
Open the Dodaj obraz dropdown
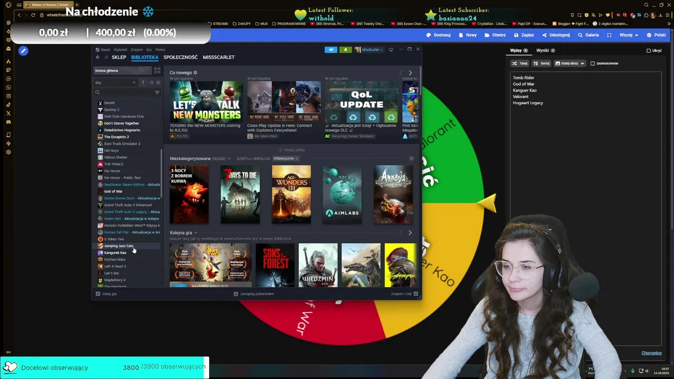tap(570, 63)
